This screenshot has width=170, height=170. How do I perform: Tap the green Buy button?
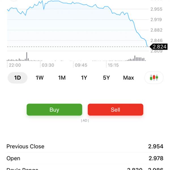tap(54, 110)
